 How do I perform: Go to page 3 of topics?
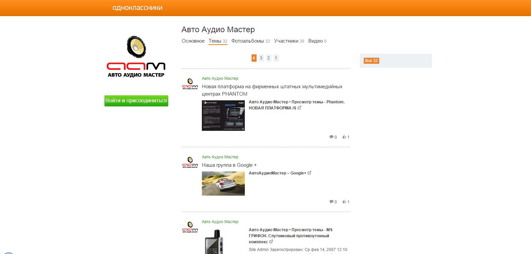(261, 58)
